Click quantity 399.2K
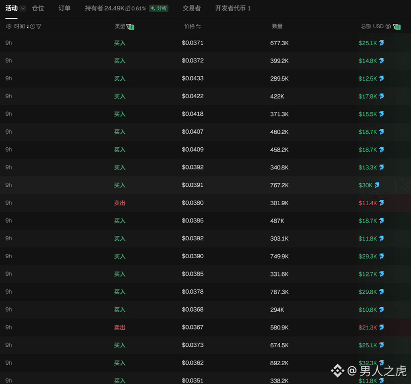Viewport: 411px width, 384px height. click(x=280, y=61)
